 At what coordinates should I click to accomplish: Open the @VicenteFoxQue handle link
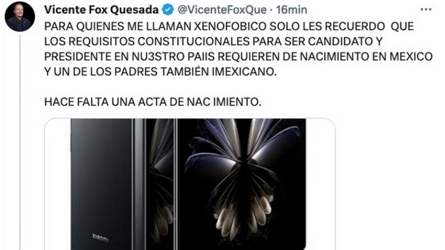pos(222,10)
